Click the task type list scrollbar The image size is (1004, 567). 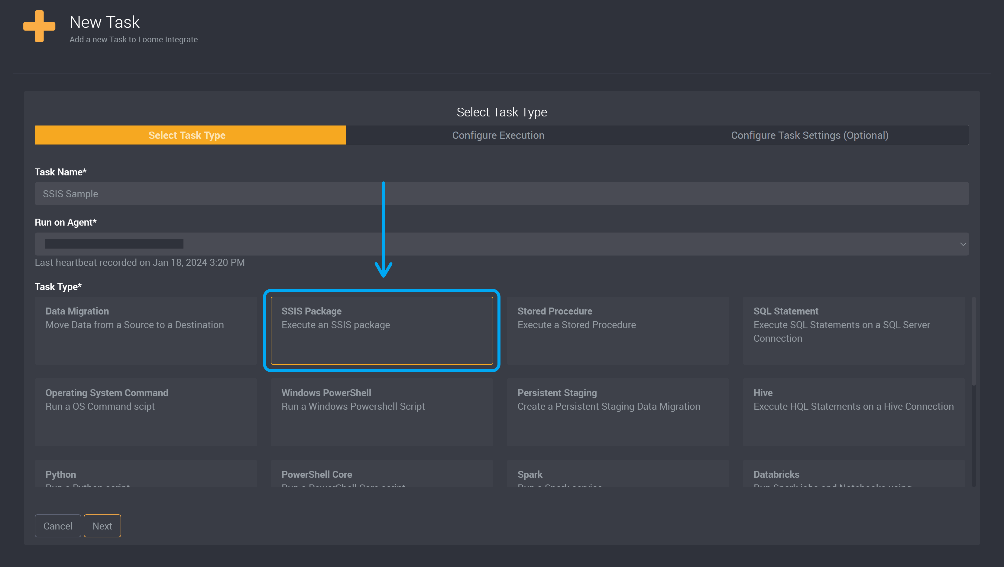973,341
